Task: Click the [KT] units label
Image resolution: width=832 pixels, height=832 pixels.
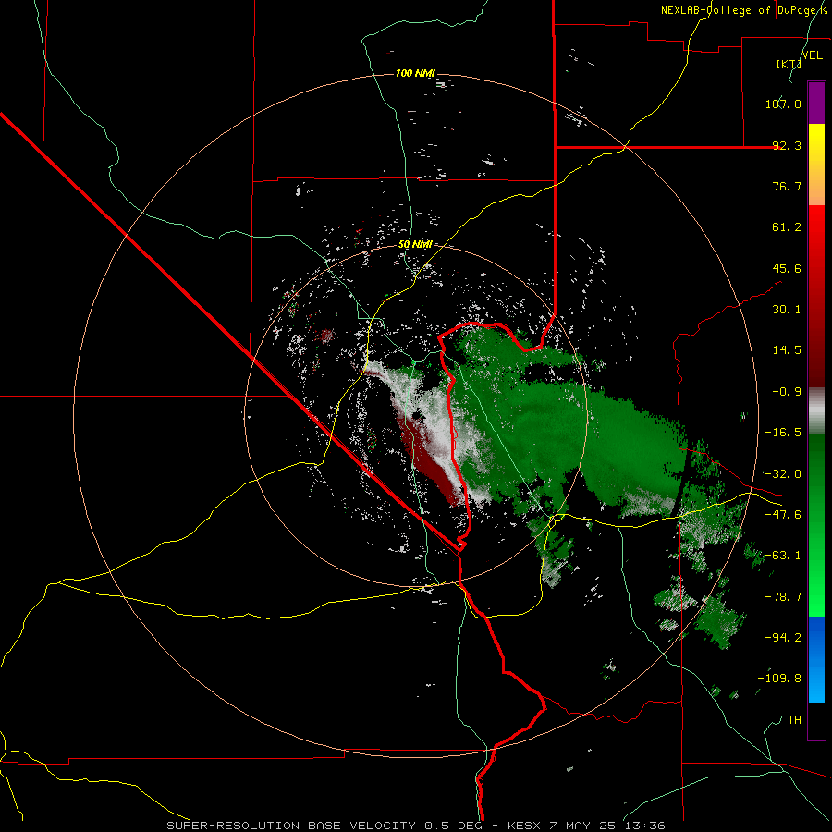Action: tap(789, 64)
